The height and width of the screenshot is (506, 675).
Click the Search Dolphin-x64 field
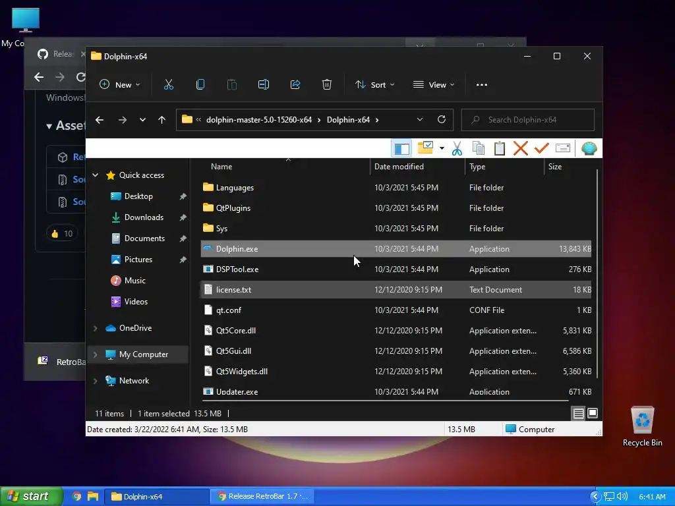tap(528, 120)
